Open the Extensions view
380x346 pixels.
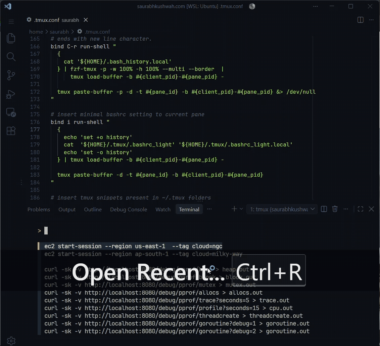[11, 131]
